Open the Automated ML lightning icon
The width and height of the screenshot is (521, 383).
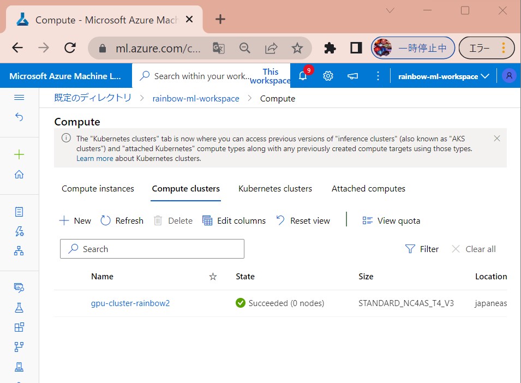click(19, 231)
